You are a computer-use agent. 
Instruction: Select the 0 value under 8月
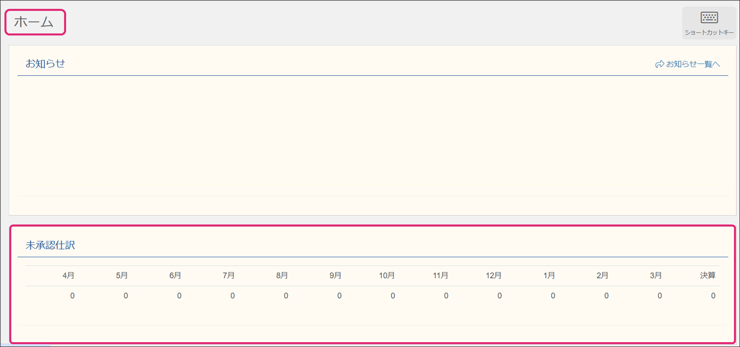(286, 296)
